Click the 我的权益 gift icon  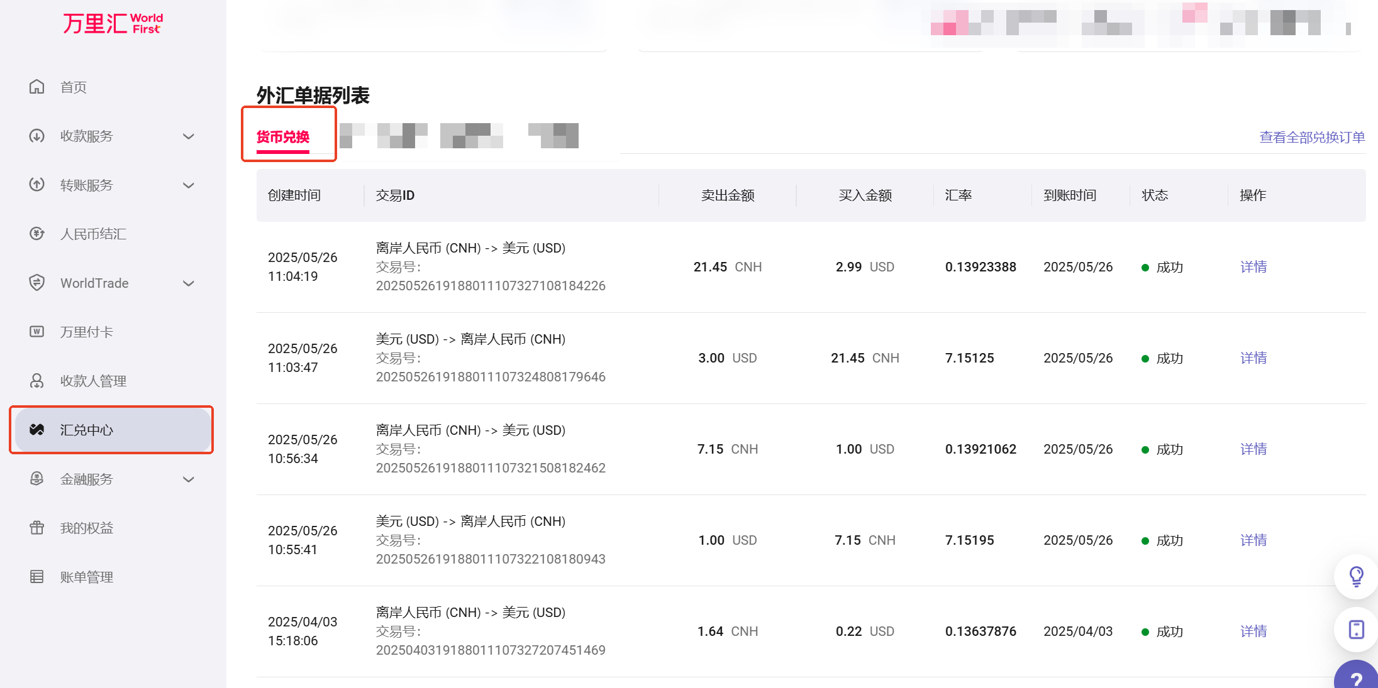(37, 528)
